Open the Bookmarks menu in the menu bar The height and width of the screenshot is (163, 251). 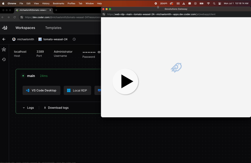(58, 3)
